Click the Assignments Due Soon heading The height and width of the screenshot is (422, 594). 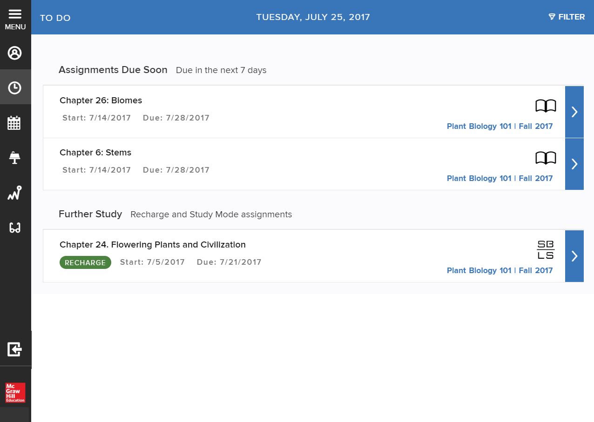[113, 70]
